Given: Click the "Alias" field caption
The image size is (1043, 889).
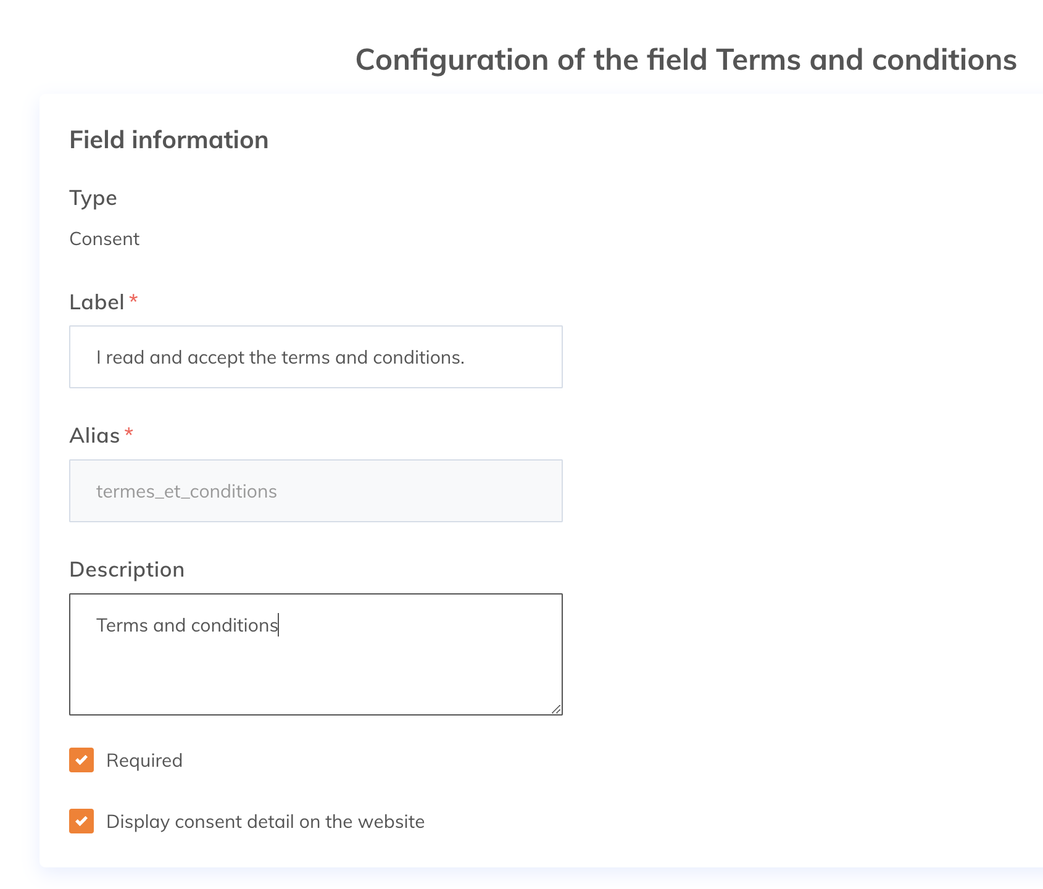Looking at the screenshot, I should point(94,436).
